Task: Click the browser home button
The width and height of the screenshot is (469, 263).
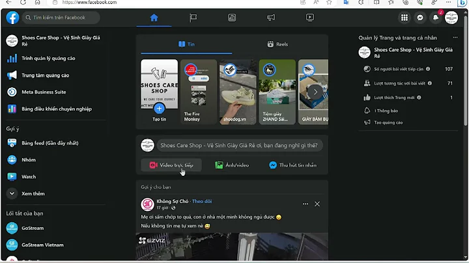Action: (x=37, y=3)
